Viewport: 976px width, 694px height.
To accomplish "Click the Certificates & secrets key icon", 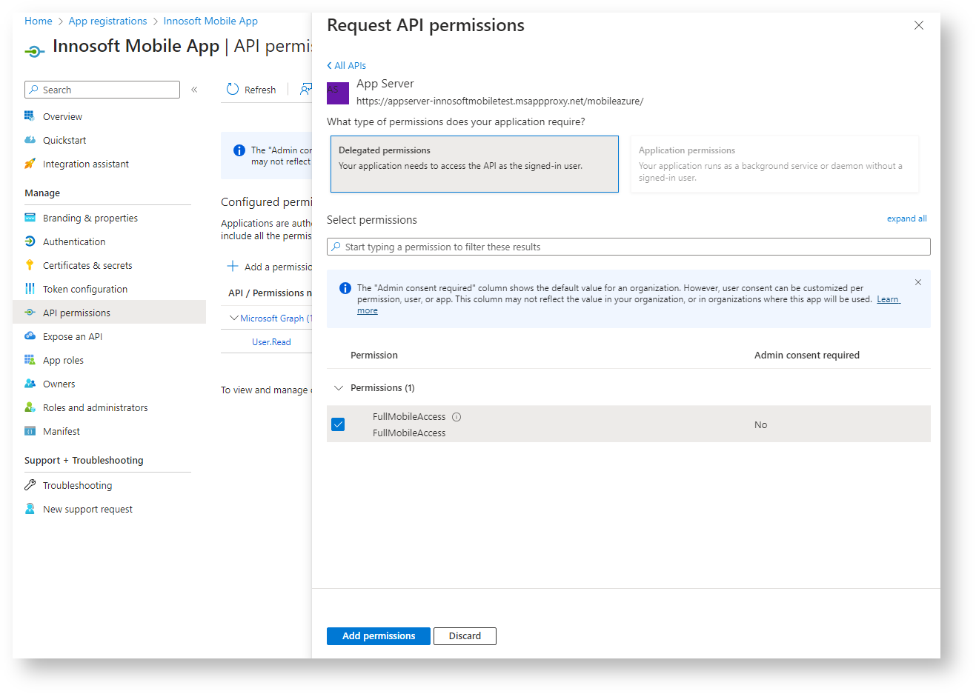I will [x=30, y=265].
